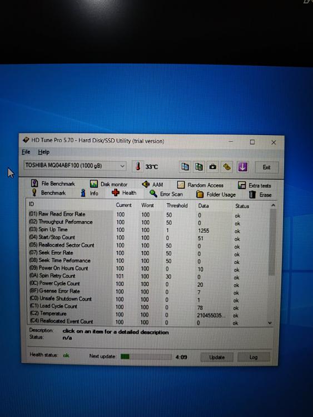Click the scrollbar down arrow in Health list
This screenshot has height=417, width=313.
point(270,323)
